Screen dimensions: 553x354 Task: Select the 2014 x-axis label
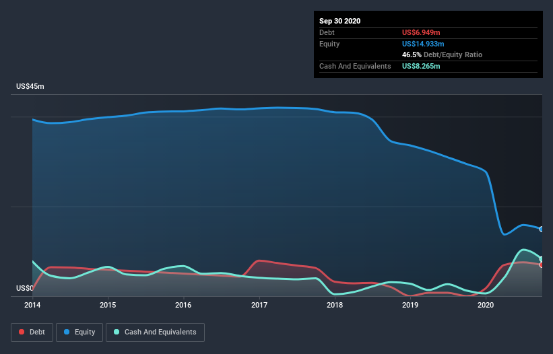click(32, 305)
